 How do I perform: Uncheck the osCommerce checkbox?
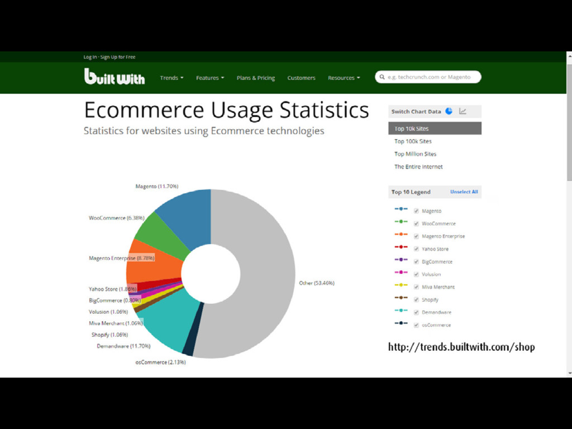(416, 325)
